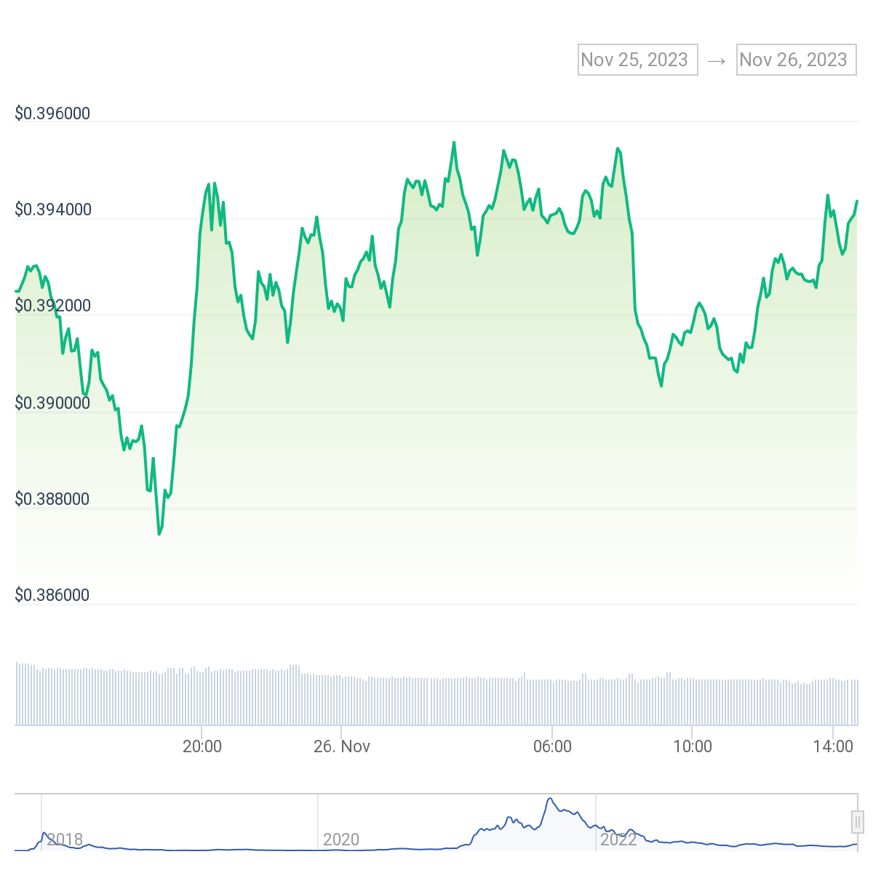The width and height of the screenshot is (873, 873).
Task: Open the Nov 26, 2023 end date field
Action: click(x=797, y=60)
